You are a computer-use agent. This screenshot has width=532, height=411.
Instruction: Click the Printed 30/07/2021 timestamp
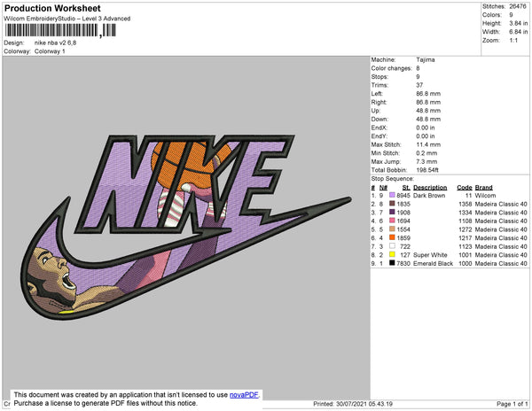[353, 404]
